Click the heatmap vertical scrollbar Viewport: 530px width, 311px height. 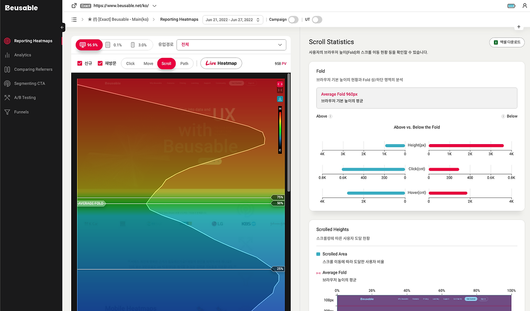tap(289, 133)
